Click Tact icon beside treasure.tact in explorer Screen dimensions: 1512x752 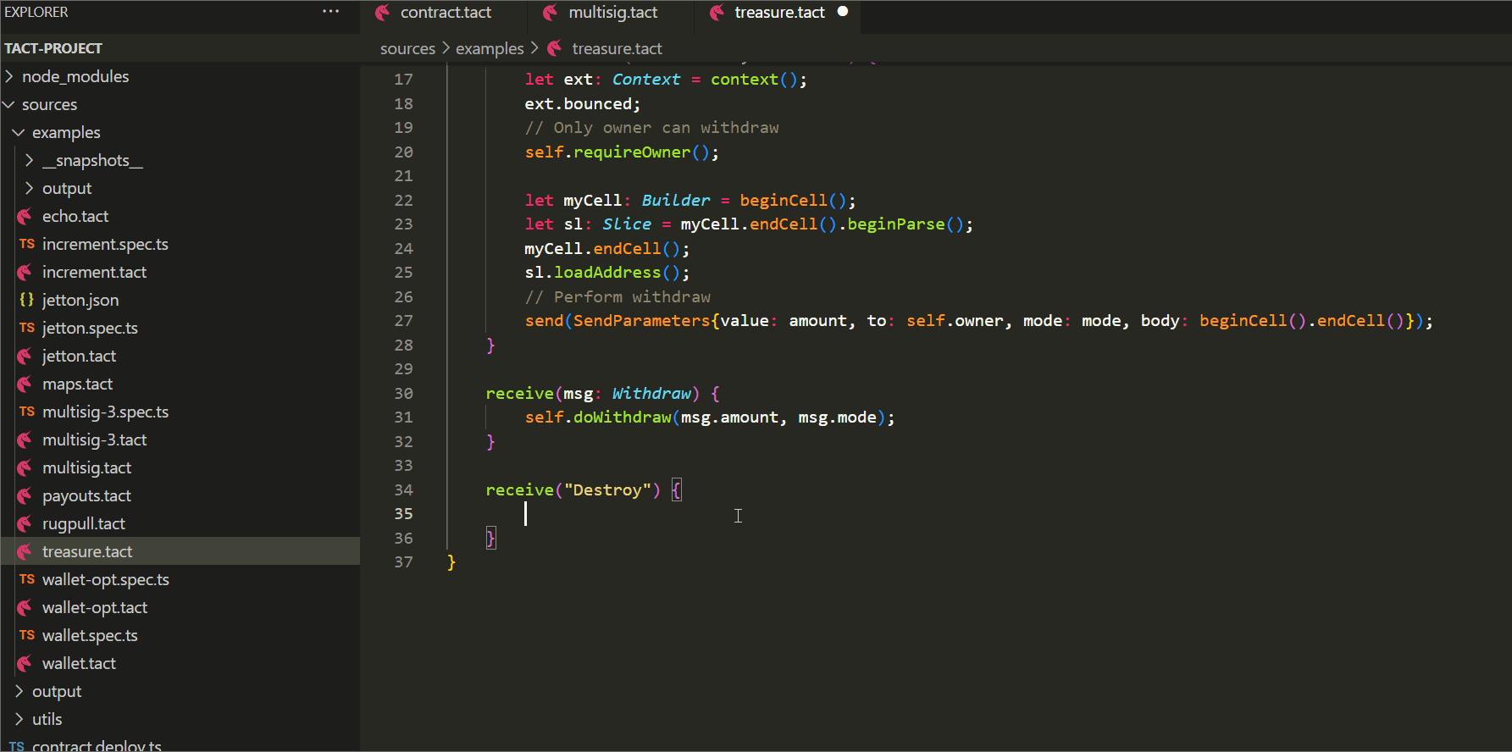click(x=25, y=551)
